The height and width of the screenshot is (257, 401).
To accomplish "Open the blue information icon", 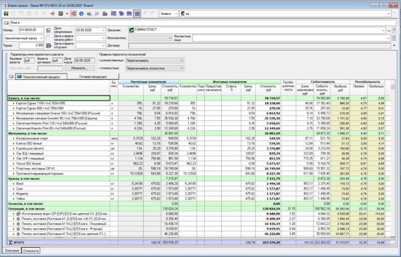I will (x=81, y=14).
